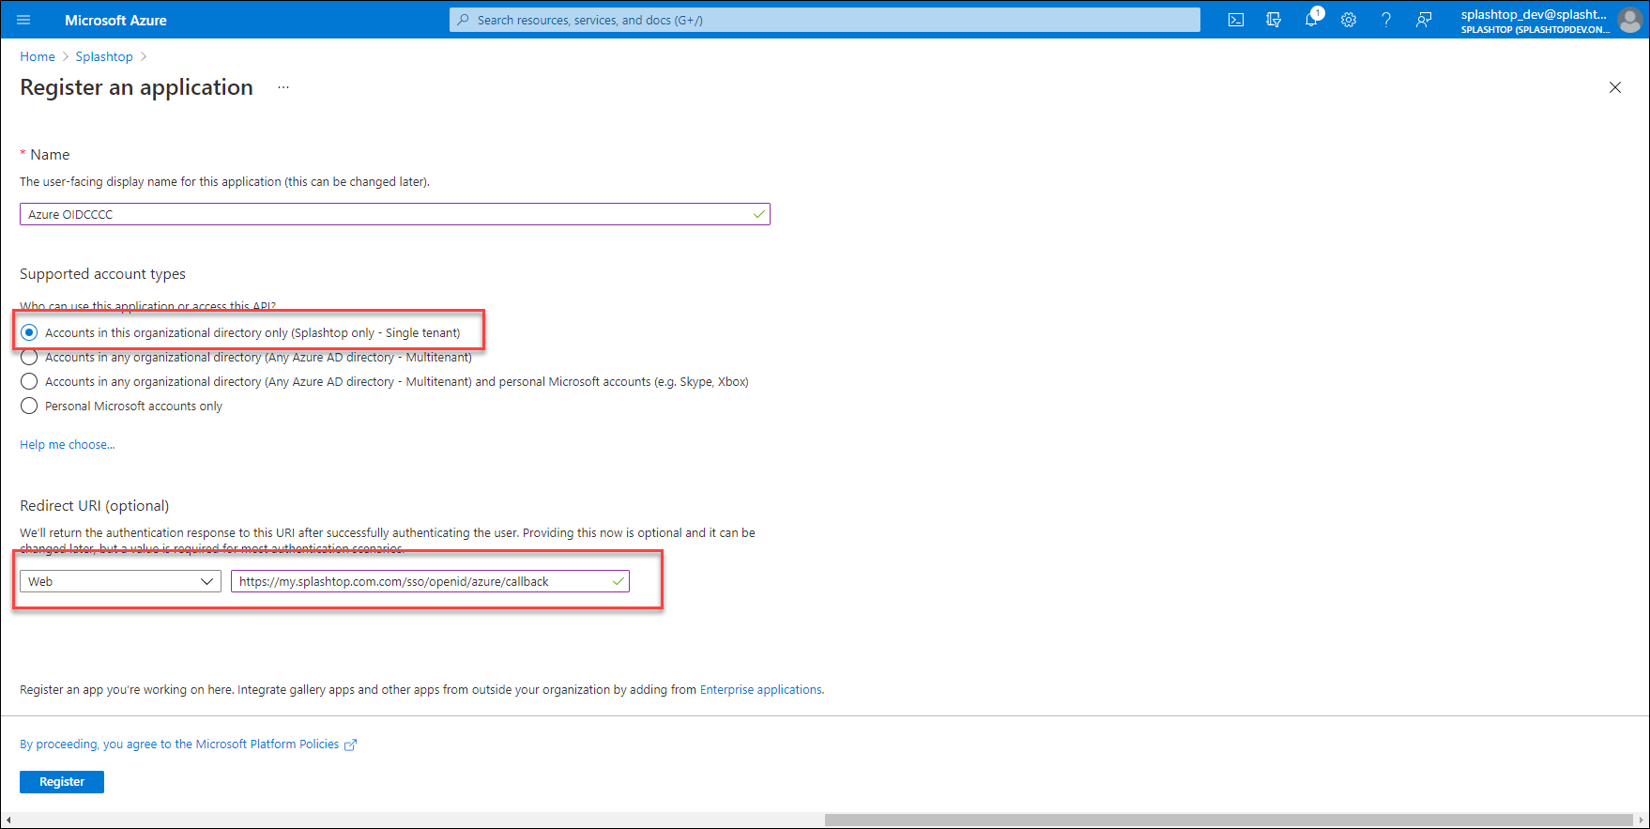Open the Microsoft Platform Policies link

(x=179, y=744)
